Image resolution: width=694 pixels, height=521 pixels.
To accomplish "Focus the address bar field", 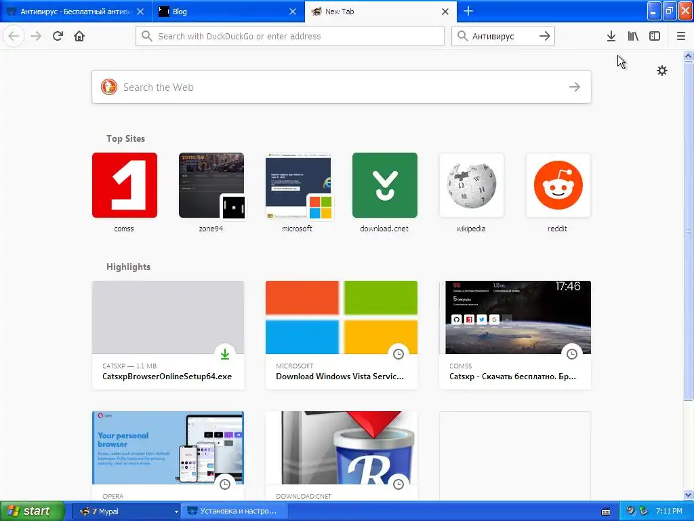I will (x=290, y=36).
